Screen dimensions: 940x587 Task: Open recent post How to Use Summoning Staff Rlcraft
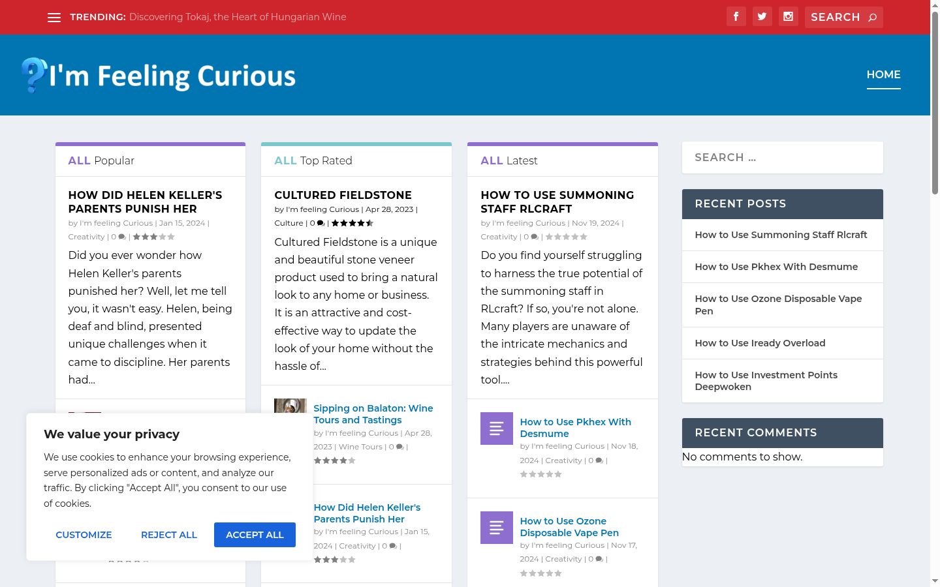(781, 235)
